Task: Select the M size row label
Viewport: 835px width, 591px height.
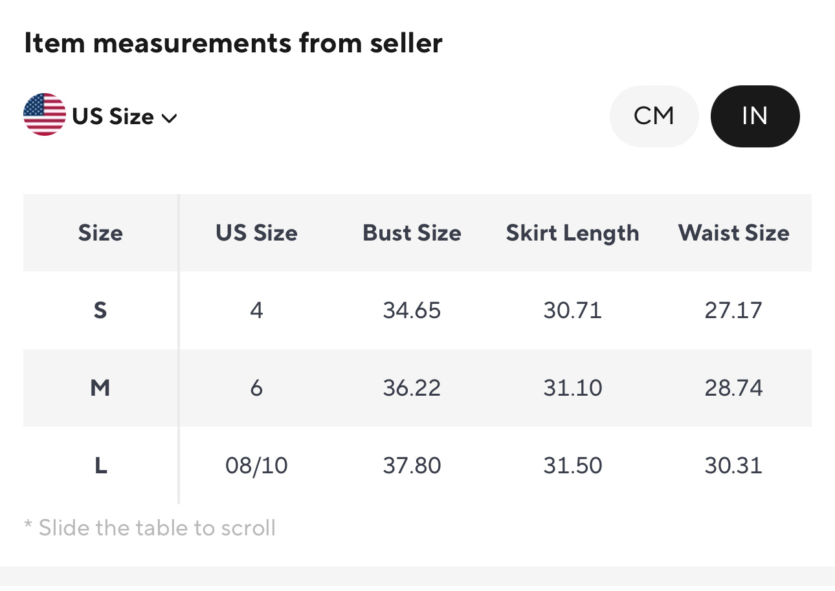Action: tap(100, 388)
